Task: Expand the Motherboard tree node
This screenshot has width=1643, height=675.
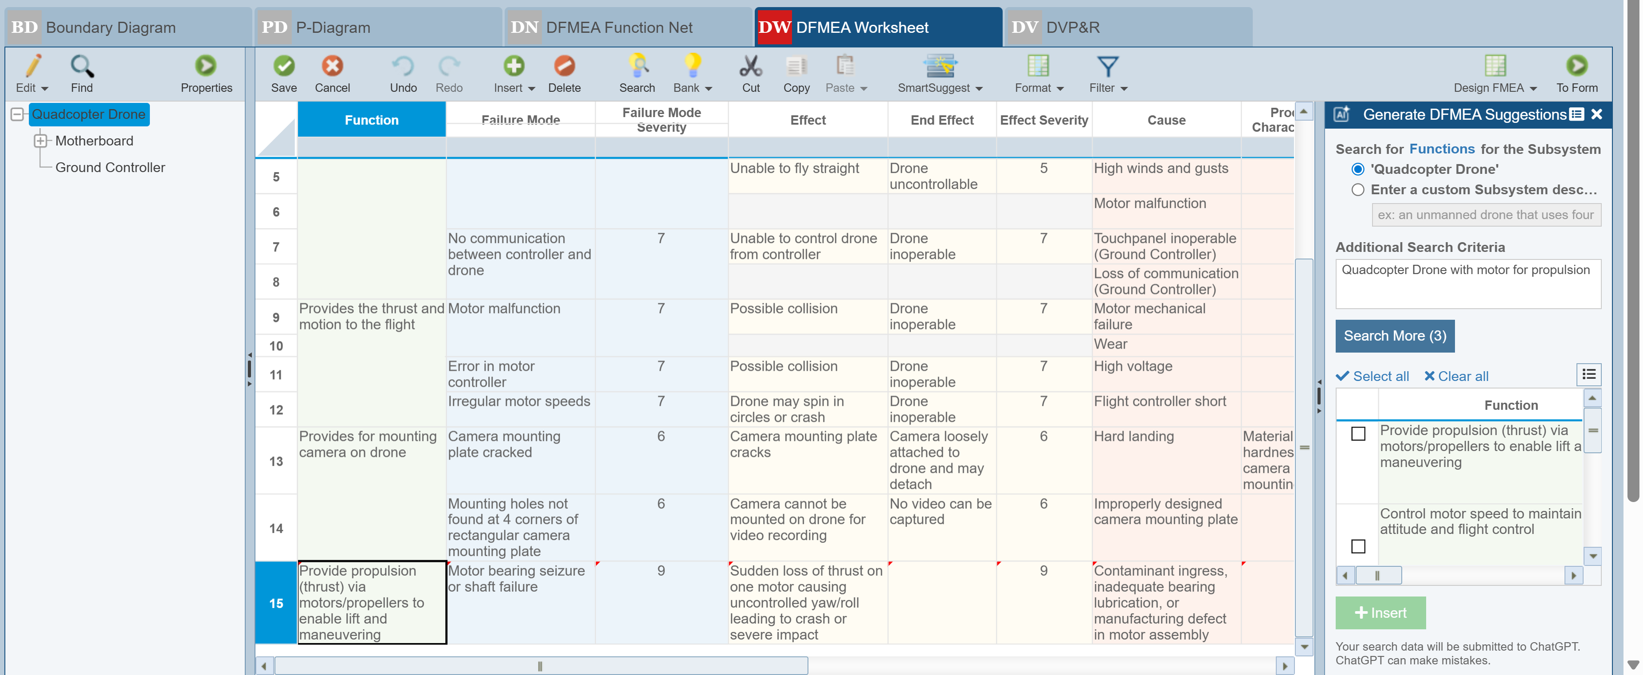Action: [40, 140]
